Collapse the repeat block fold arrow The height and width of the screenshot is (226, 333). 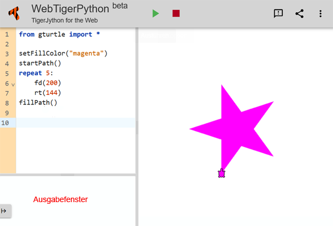[13, 84]
